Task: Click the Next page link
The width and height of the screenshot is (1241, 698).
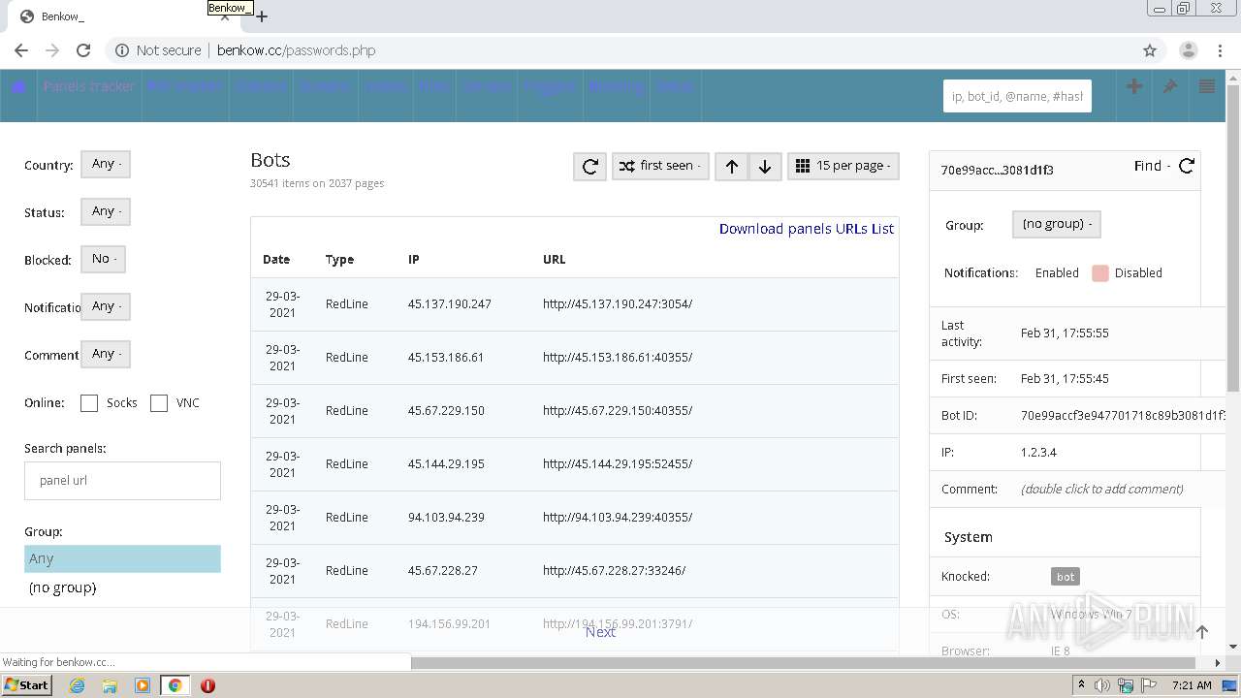Action: 600,632
